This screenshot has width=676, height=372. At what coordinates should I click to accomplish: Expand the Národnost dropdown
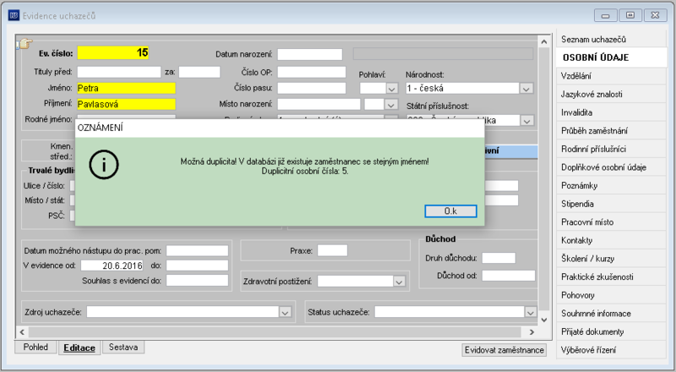click(x=526, y=89)
